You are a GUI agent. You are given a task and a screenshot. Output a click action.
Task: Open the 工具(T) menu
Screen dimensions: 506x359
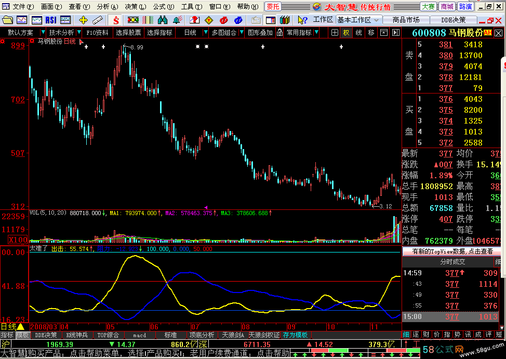point(192,6)
